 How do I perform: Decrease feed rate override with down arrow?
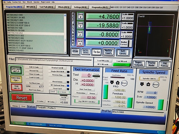coord(112,82)
